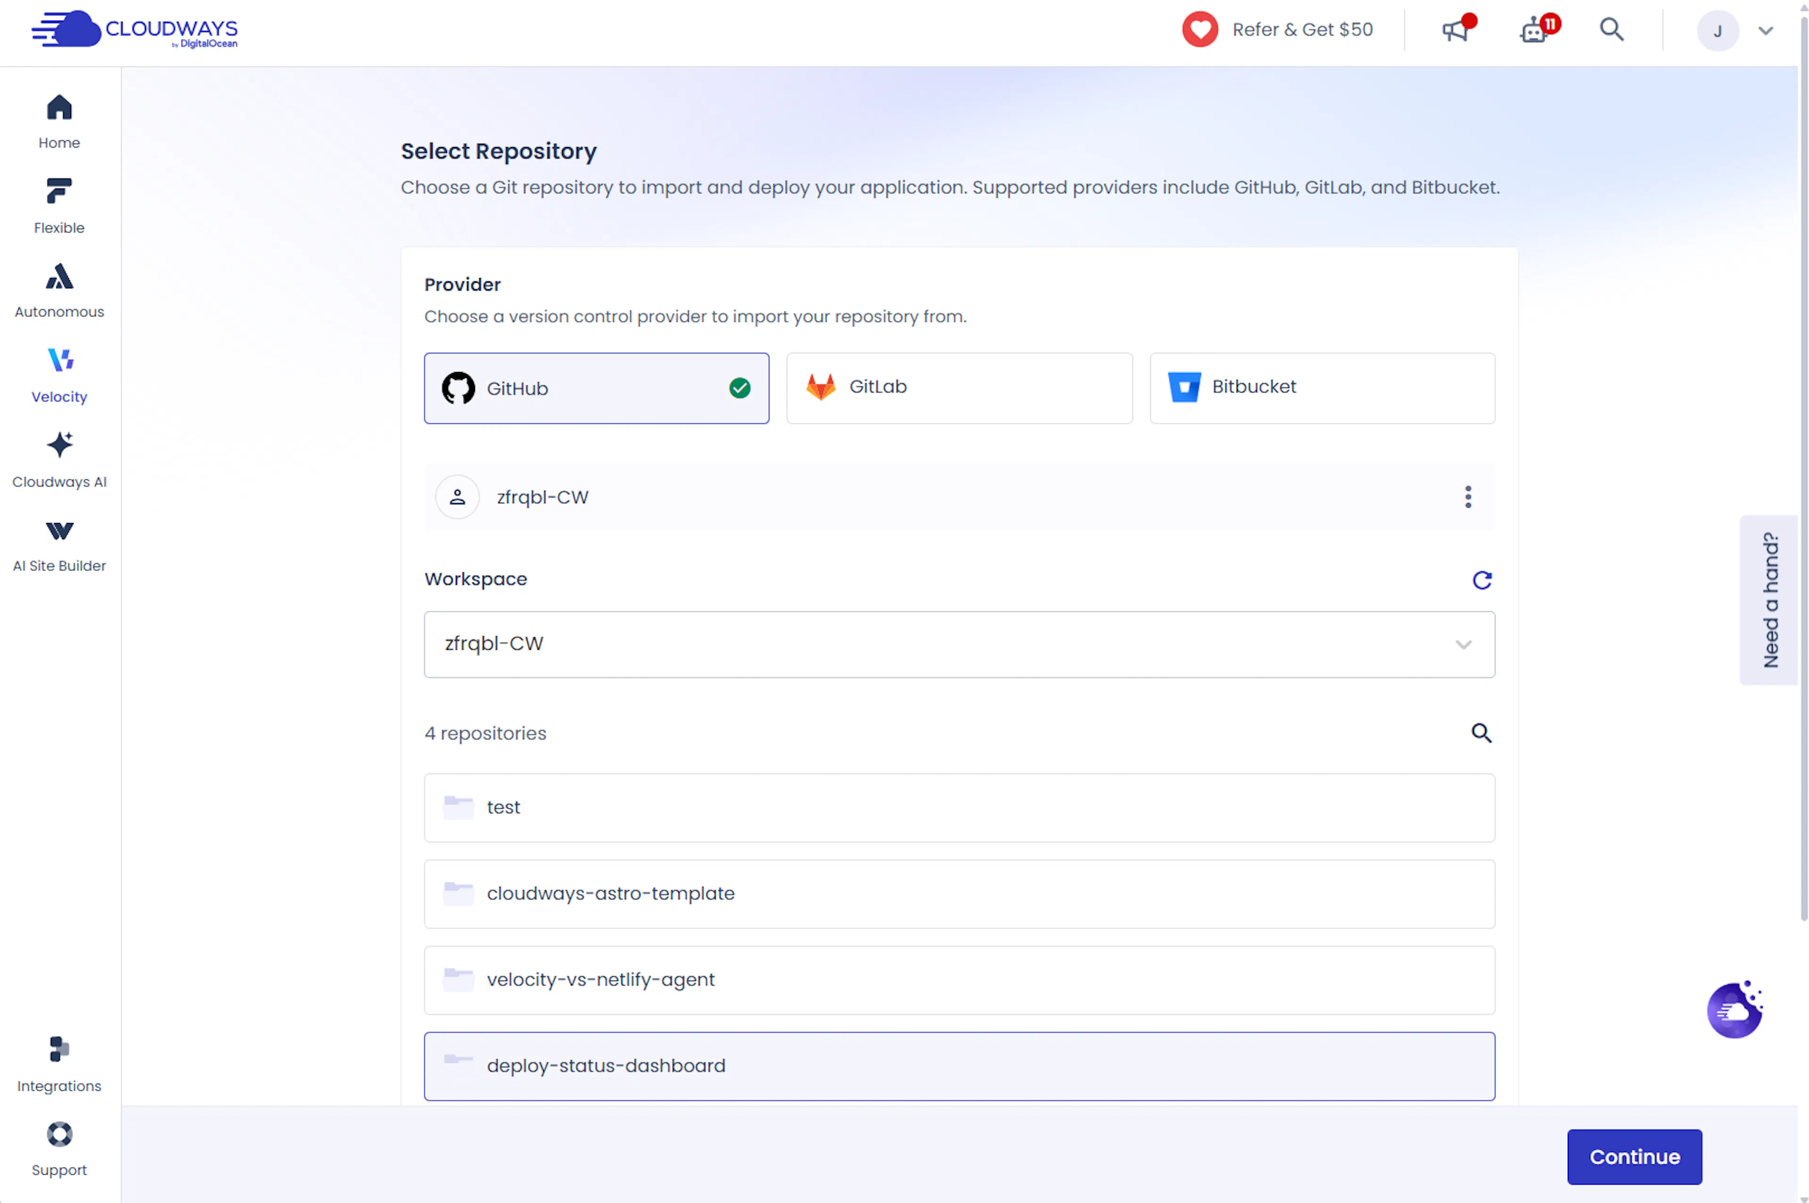Click the Continue button
The height and width of the screenshot is (1203, 1809).
(x=1634, y=1157)
